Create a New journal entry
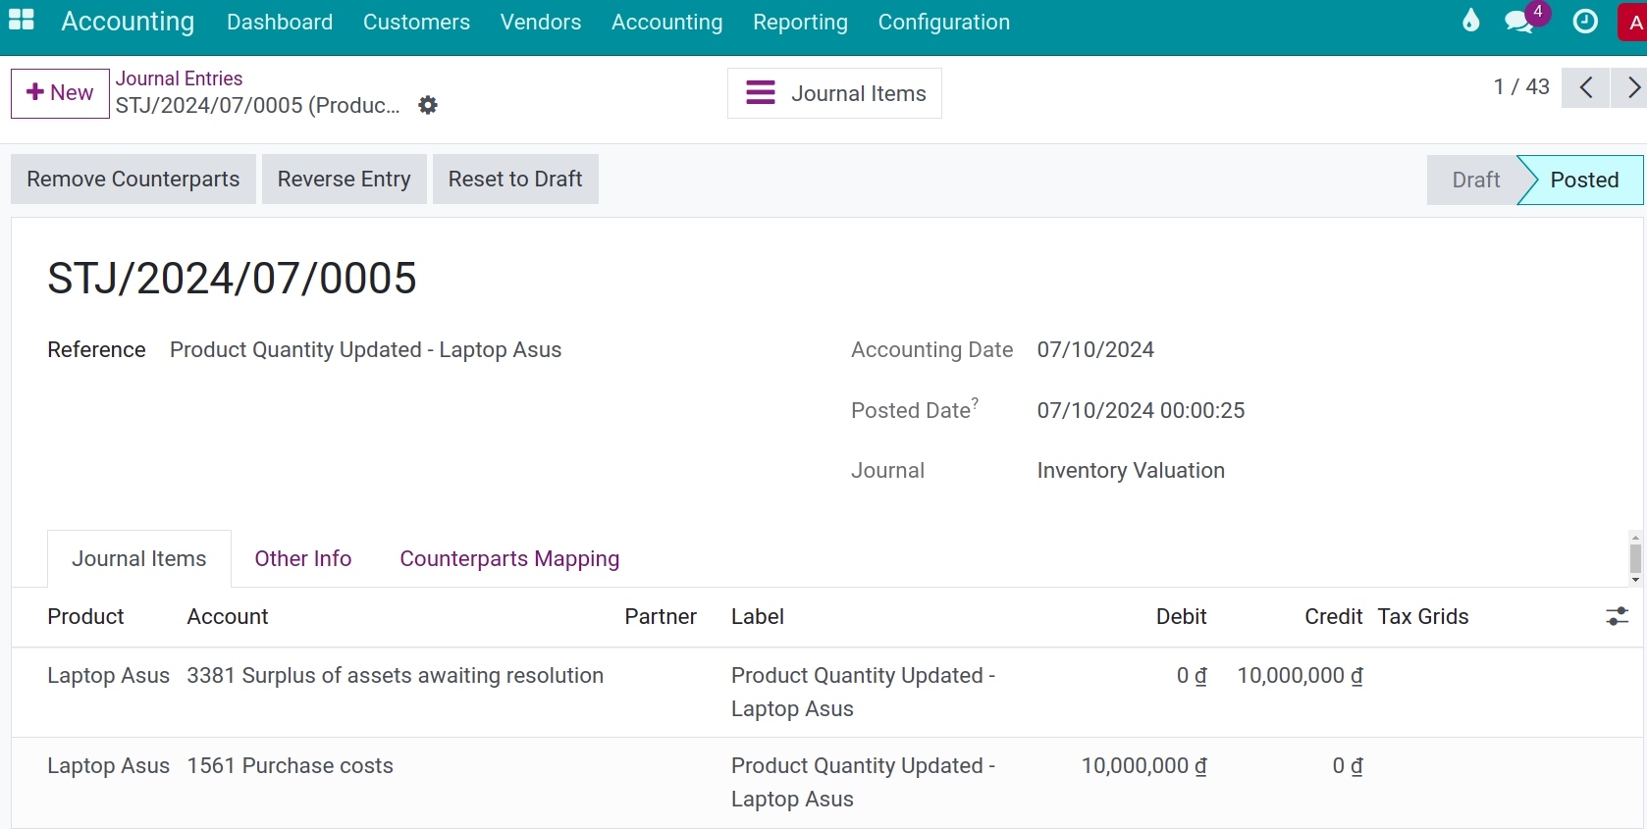The width and height of the screenshot is (1647, 829). click(x=60, y=93)
